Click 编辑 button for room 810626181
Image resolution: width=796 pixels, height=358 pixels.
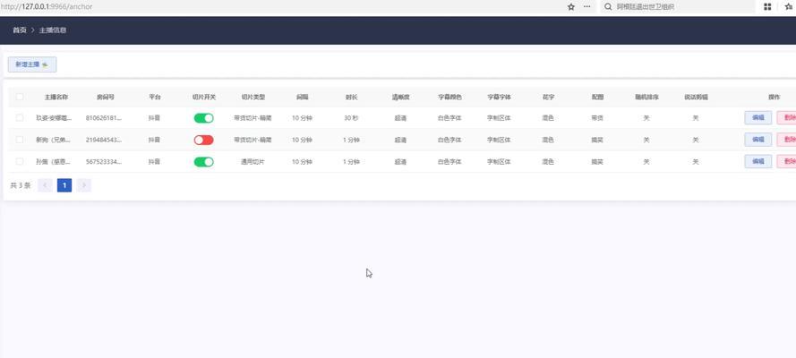click(757, 117)
